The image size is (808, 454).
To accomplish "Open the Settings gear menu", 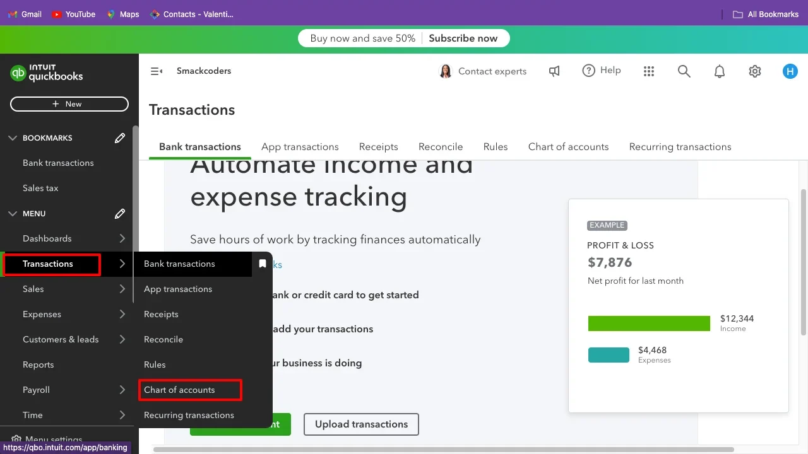I will (754, 71).
